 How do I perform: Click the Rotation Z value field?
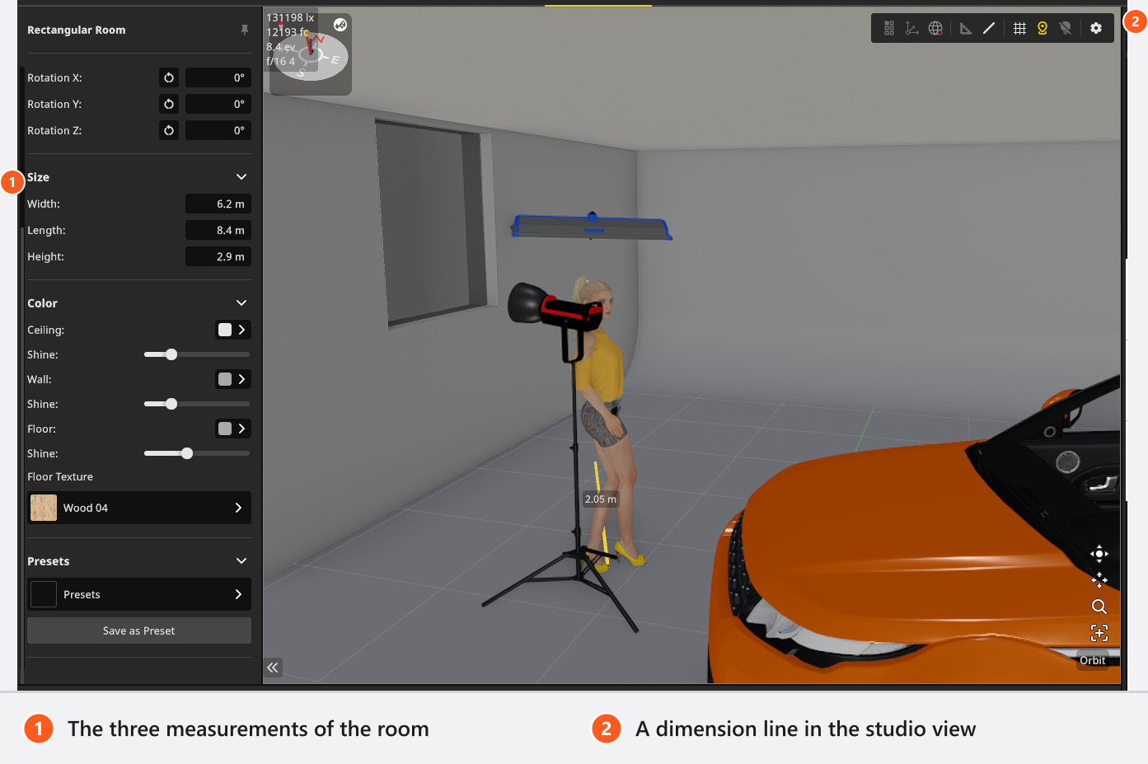pyautogui.click(x=218, y=130)
